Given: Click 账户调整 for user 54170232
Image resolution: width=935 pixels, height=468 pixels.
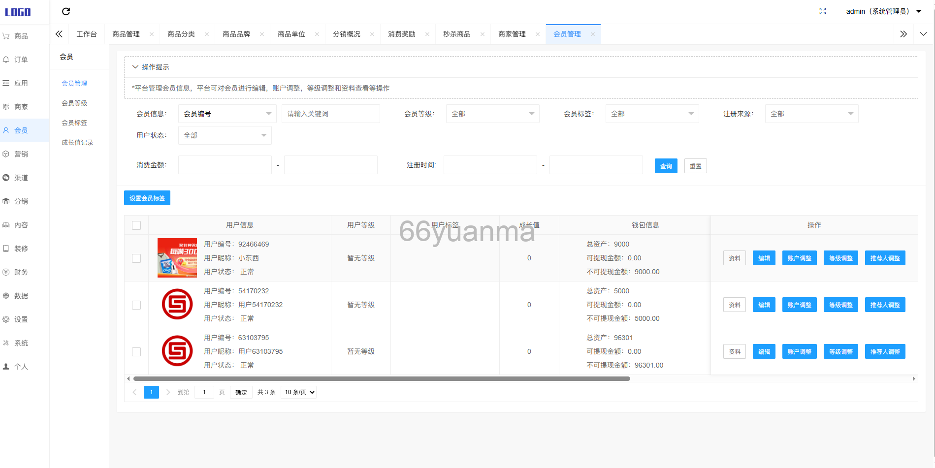Looking at the screenshot, I should coord(800,305).
